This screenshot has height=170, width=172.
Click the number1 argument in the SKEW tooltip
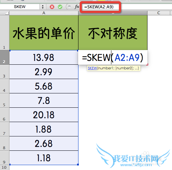(105, 68)
